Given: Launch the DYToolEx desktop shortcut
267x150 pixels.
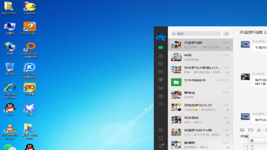Looking at the screenshot, I should click(x=30, y=28).
